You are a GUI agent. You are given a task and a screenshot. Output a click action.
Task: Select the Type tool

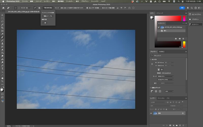tap(3, 69)
